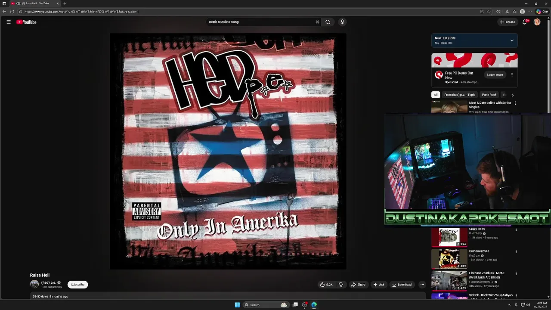Open the Senior Singles ad thumbnail
The image size is (551, 310).
(x=449, y=107)
